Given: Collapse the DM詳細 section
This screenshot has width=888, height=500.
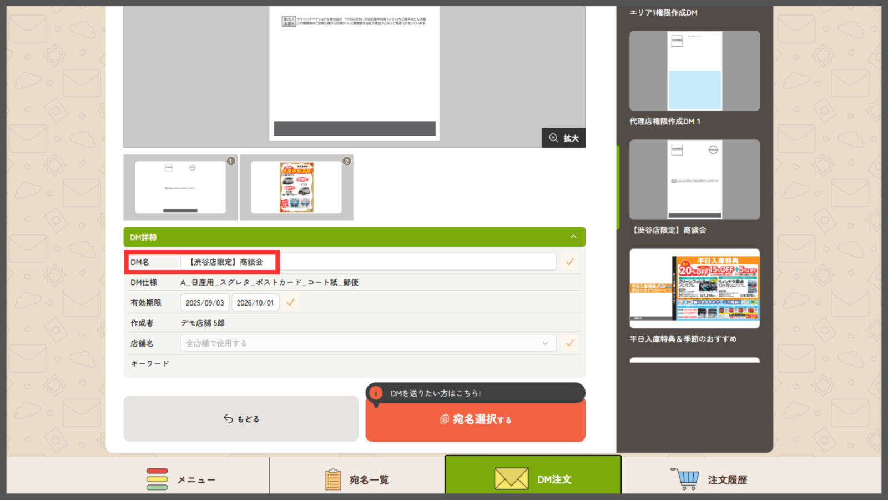Looking at the screenshot, I should pyautogui.click(x=573, y=237).
